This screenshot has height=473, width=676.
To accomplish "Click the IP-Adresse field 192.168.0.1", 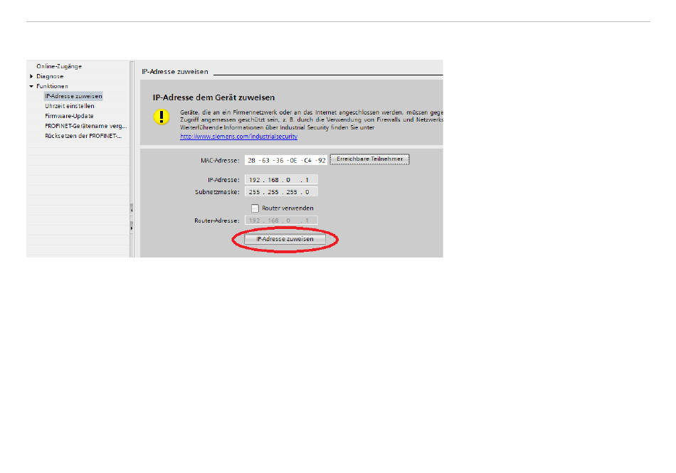I will [x=281, y=180].
